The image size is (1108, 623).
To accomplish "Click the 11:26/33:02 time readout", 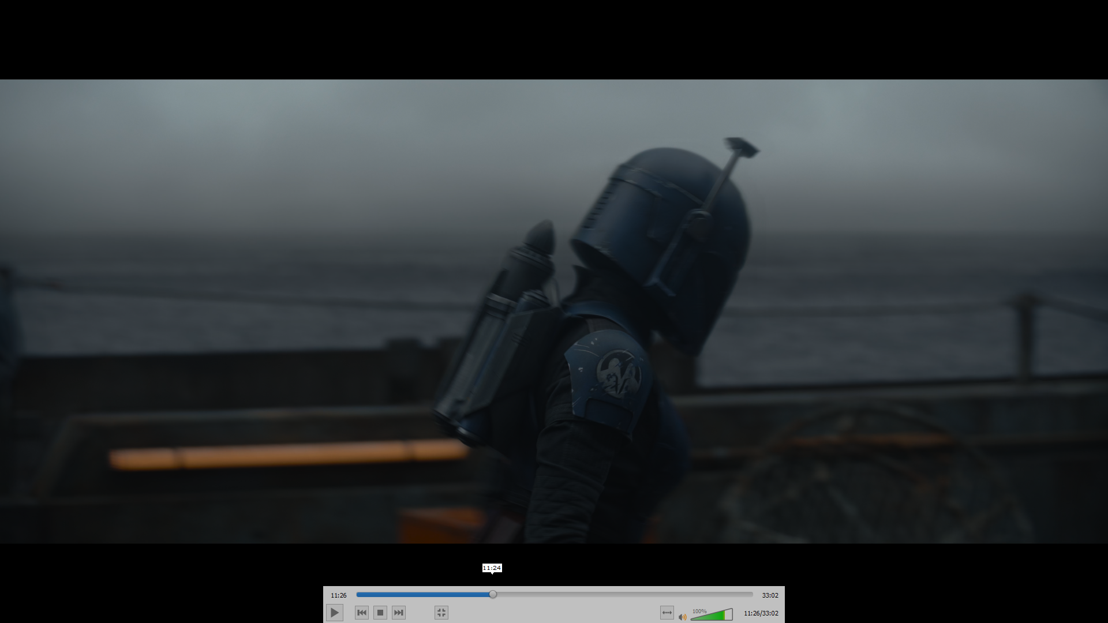I will pyautogui.click(x=761, y=613).
